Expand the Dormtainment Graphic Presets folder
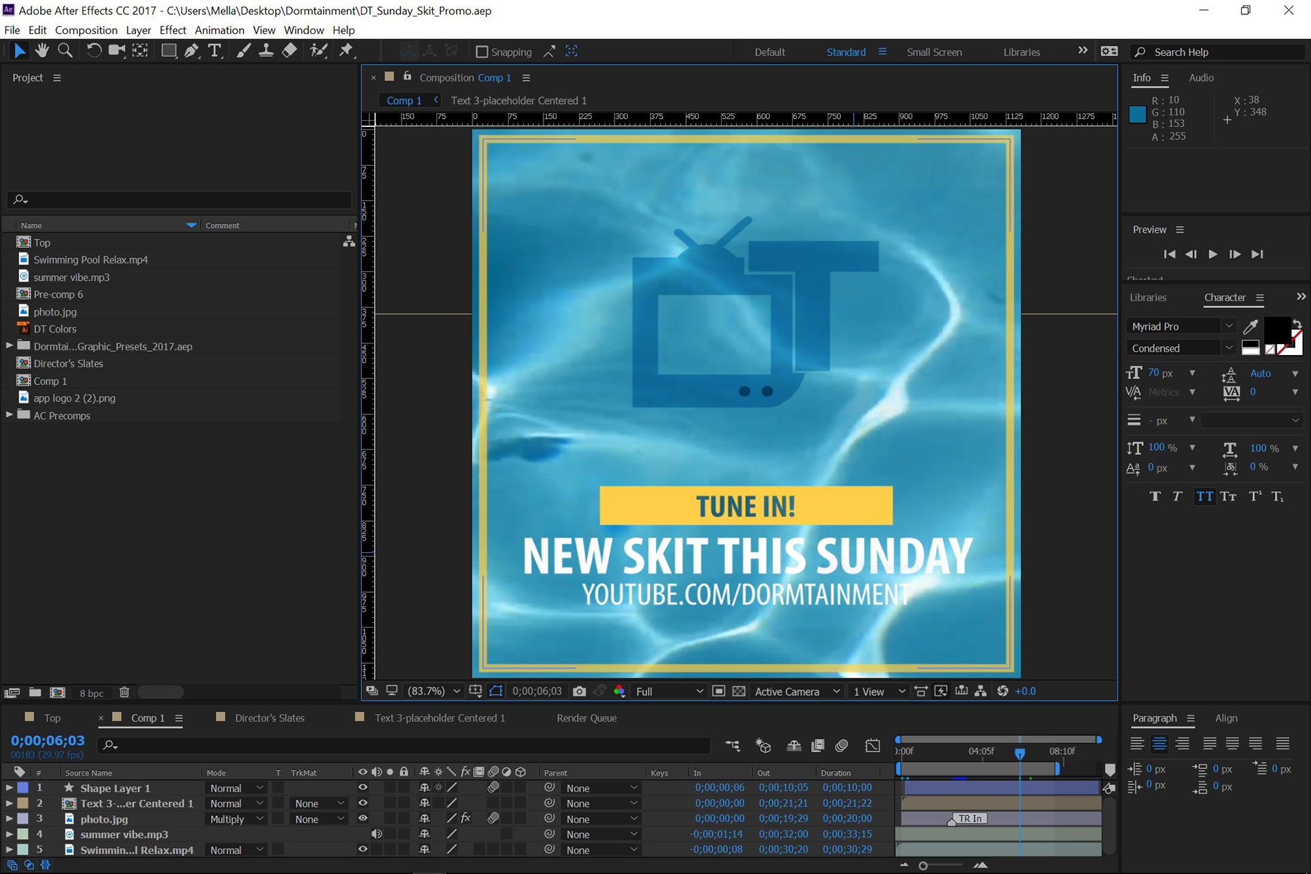This screenshot has width=1311, height=874. tap(10, 346)
